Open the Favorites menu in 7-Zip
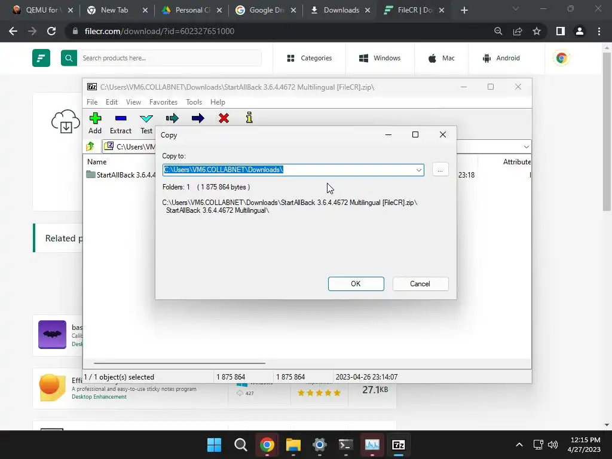This screenshot has width=612, height=459. click(163, 102)
